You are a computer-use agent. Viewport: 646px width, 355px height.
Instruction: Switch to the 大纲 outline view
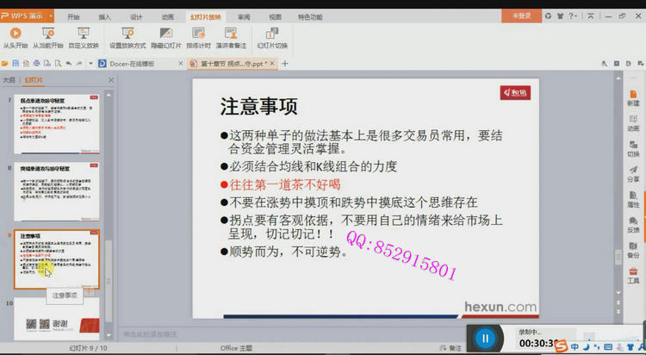(x=9, y=79)
